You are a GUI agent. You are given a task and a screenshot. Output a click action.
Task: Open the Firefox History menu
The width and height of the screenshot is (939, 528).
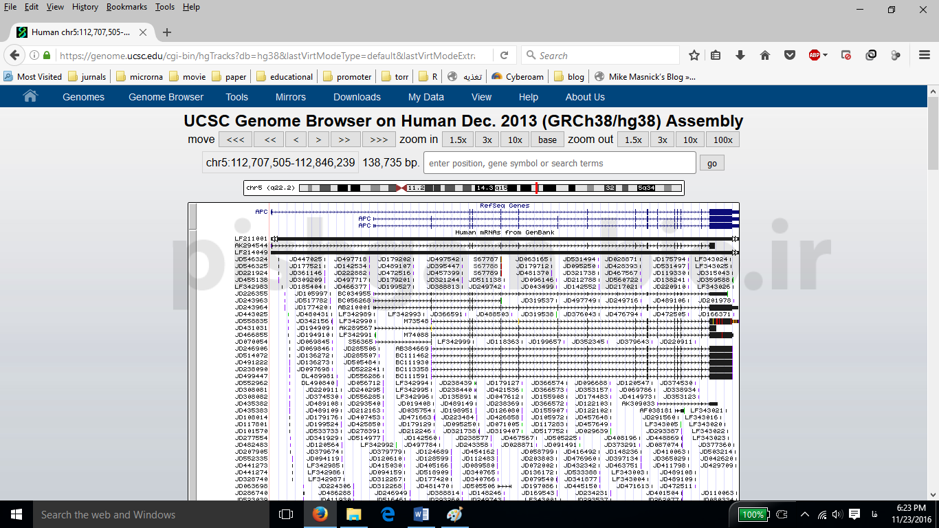pos(85,7)
